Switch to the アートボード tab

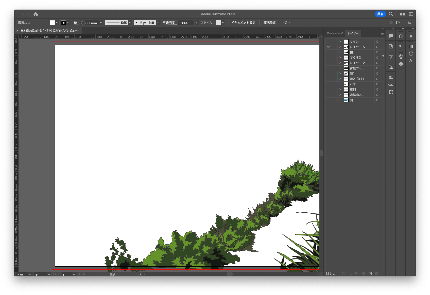click(335, 33)
